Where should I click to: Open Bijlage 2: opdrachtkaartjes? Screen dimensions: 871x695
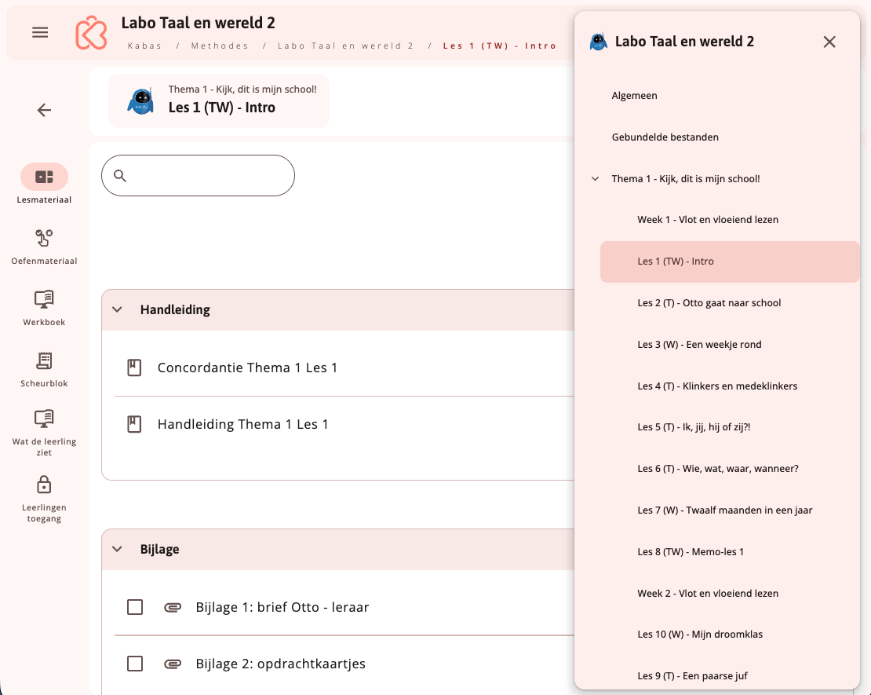click(x=280, y=664)
